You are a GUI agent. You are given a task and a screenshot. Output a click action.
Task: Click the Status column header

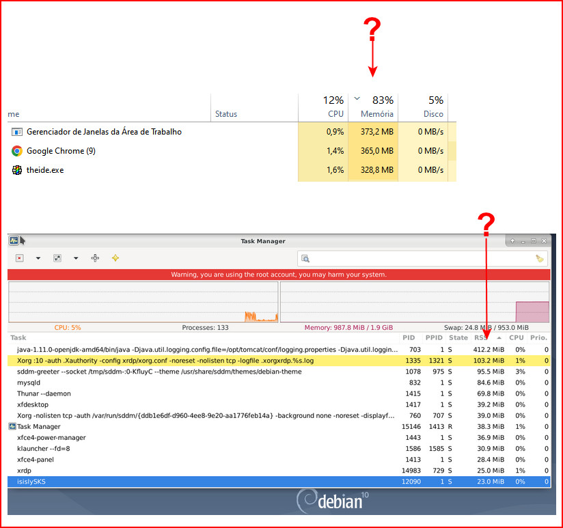tap(226, 114)
